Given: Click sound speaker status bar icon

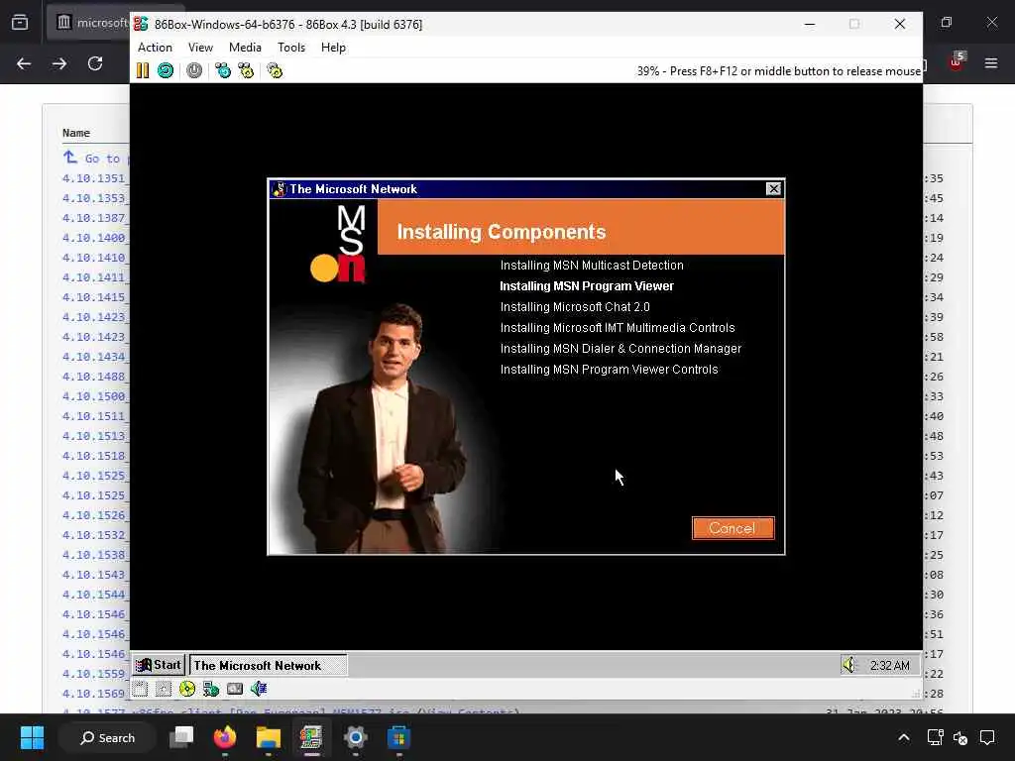Looking at the screenshot, I should 259,690.
